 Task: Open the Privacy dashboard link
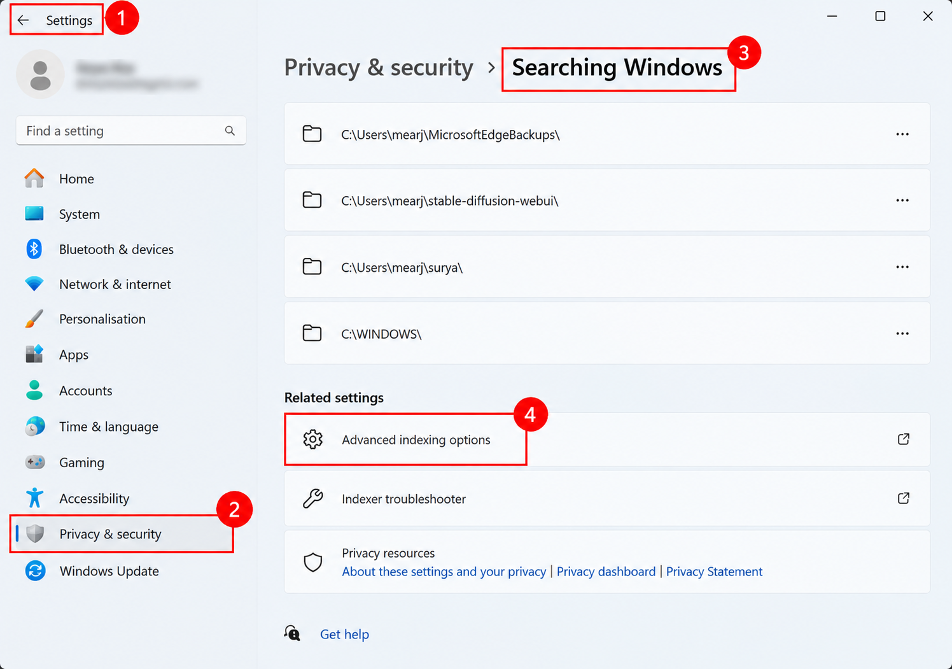click(x=606, y=572)
